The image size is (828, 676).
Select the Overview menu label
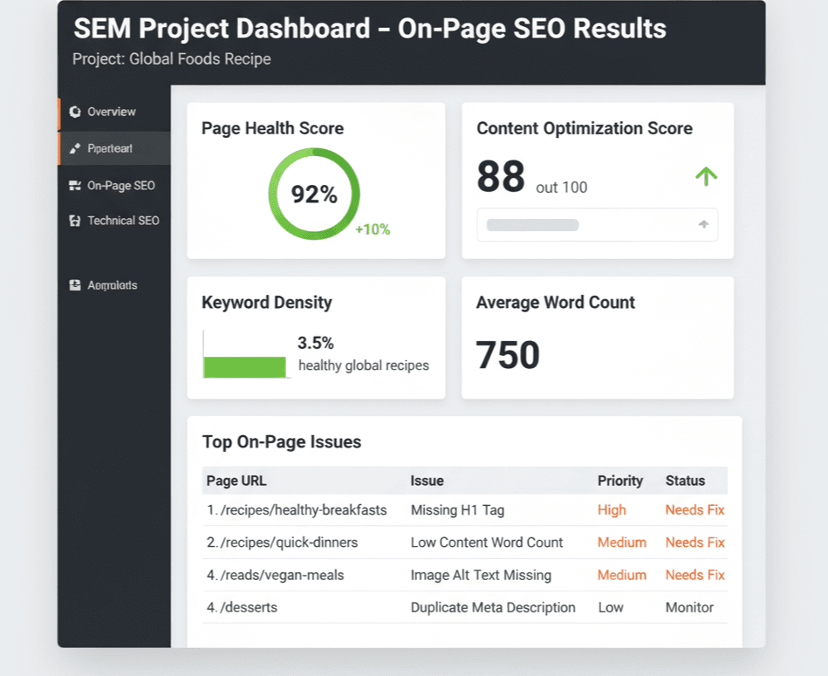pyautogui.click(x=112, y=112)
